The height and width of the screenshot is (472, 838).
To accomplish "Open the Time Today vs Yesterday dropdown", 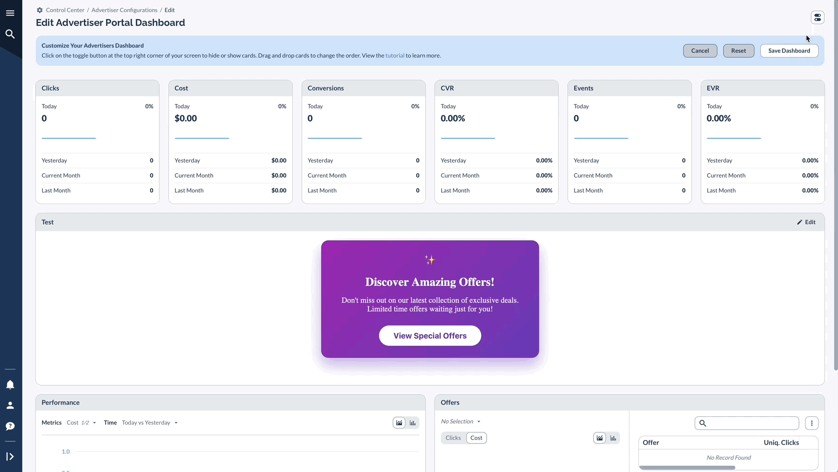I will tap(150, 423).
